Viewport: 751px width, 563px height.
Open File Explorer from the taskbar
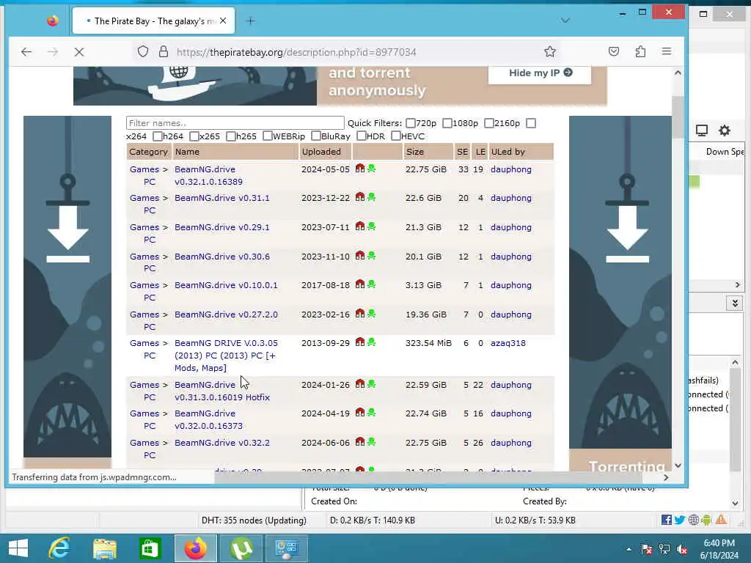tap(104, 548)
